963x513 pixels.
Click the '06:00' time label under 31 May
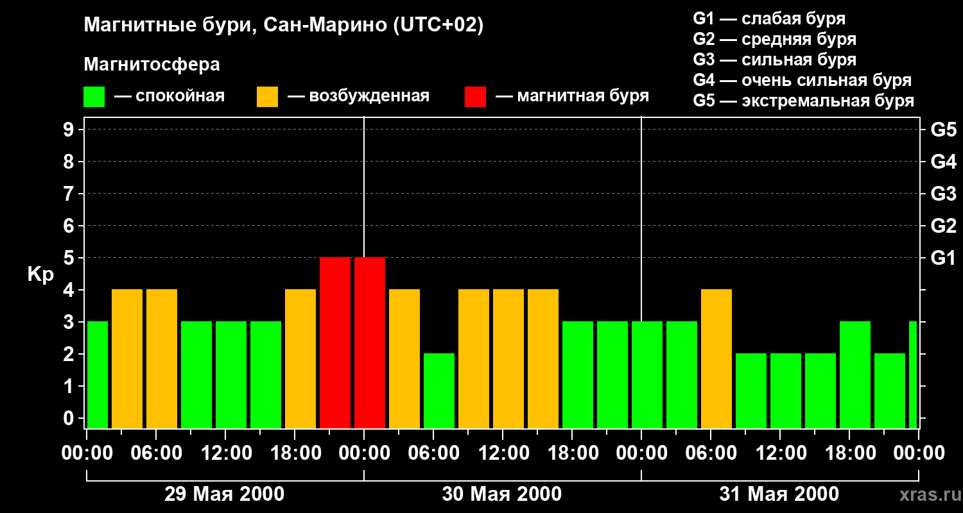(x=711, y=453)
